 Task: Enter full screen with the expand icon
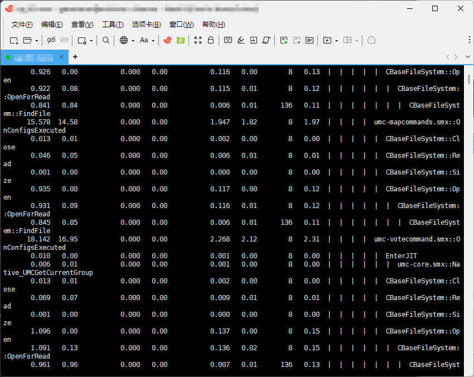[198, 40]
